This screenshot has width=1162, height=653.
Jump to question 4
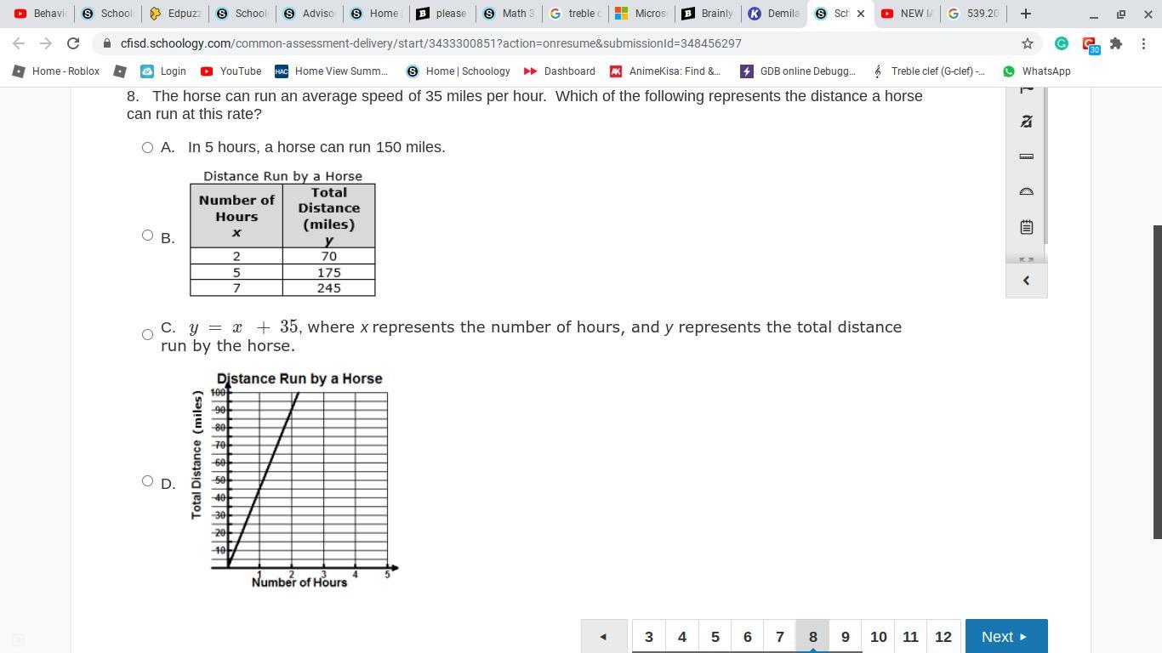tap(681, 636)
